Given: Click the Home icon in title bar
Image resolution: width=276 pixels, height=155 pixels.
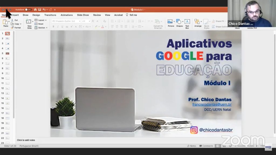Looking at the screenshot, I should click(35, 10).
